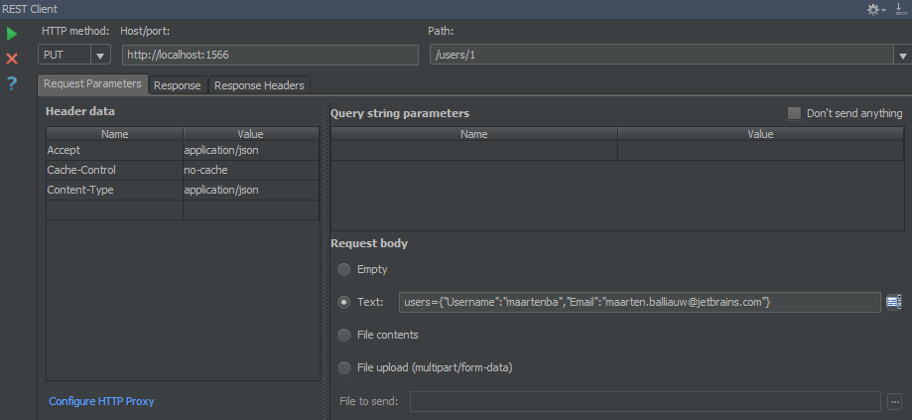Run the request with green play icon
This screenshot has height=420, width=912.
(x=12, y=35)
